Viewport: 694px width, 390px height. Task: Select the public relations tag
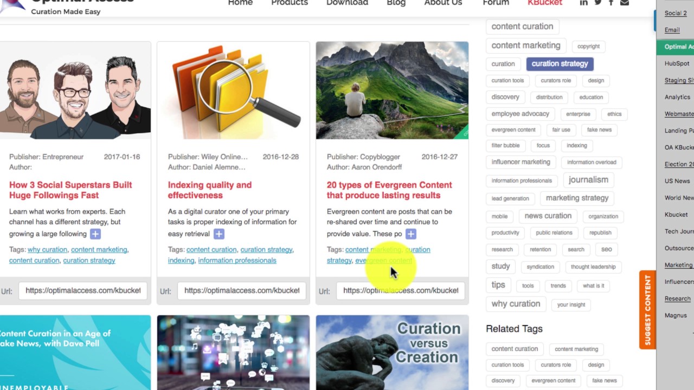(554, 233)
